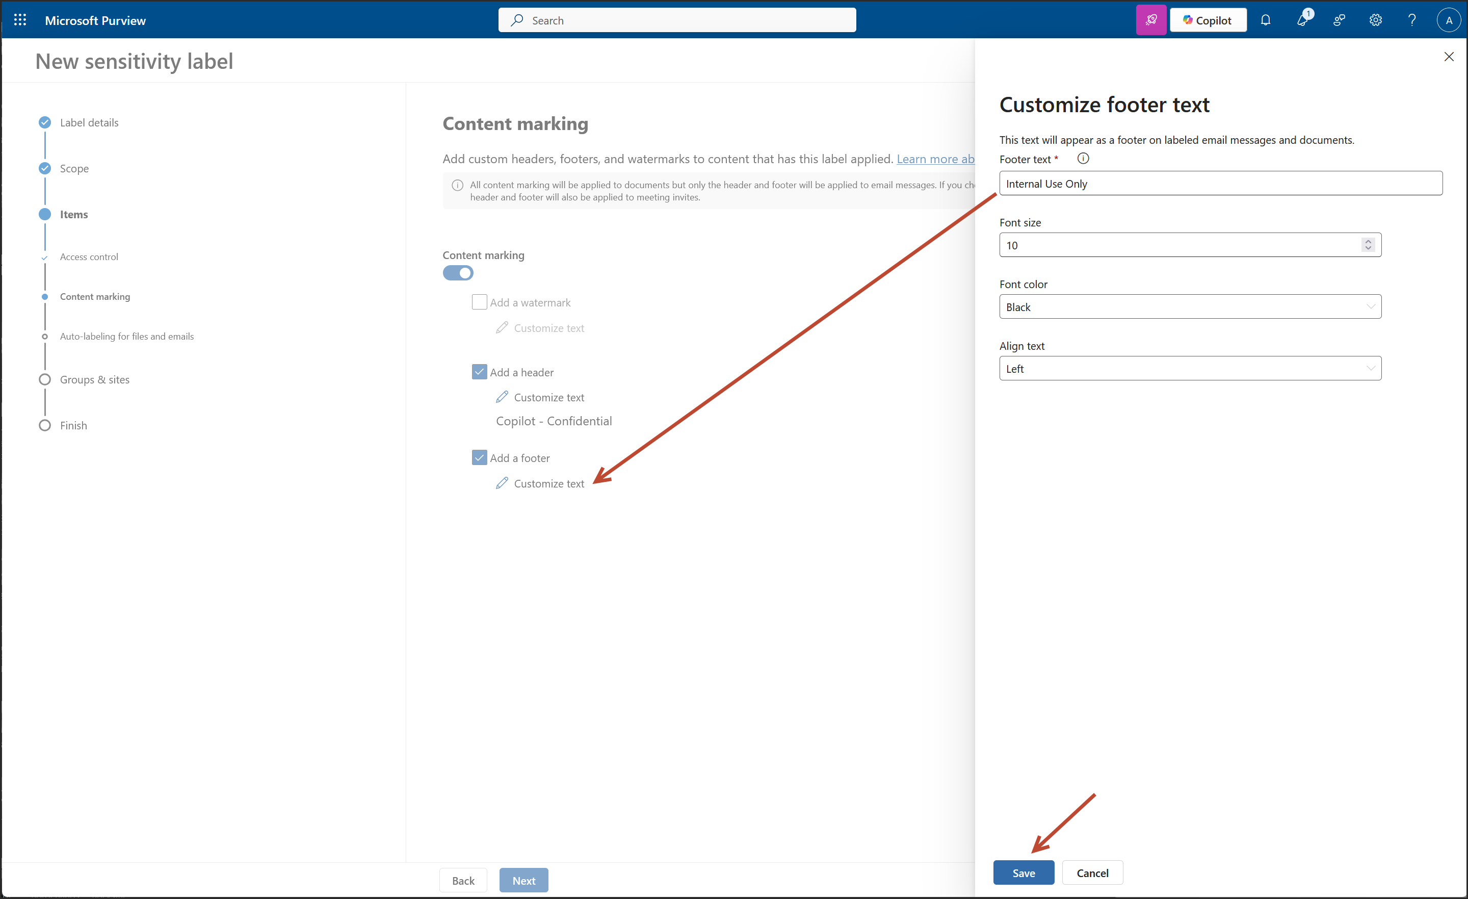Click the Footer text input field
1468x899 pixels.
[x=1220, y=184]
